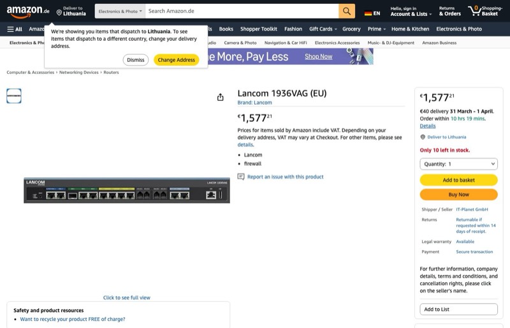Open Books in navigation bar

click(x=226, y=29)
